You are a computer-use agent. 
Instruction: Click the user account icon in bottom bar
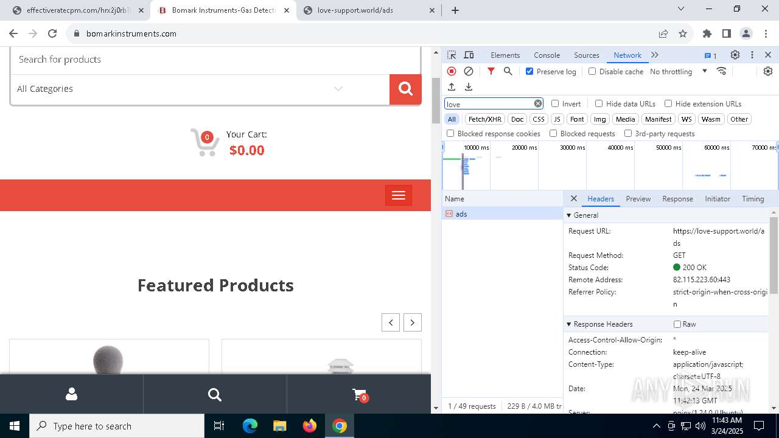[x=71, y=394]
